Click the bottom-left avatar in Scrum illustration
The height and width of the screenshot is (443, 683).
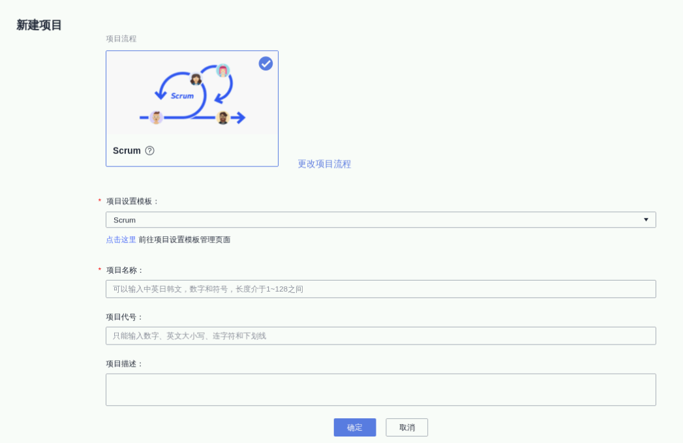(156, 117)
